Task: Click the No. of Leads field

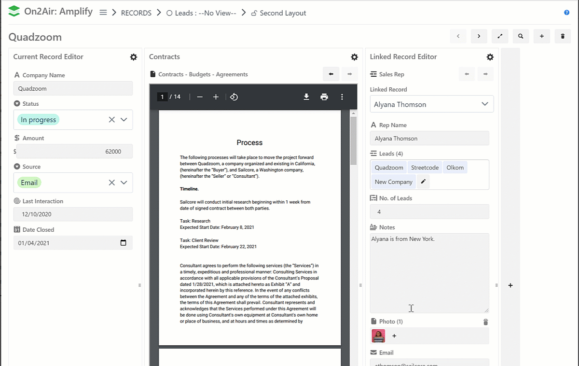Action: pyautogui.click(x=429, y=211)
